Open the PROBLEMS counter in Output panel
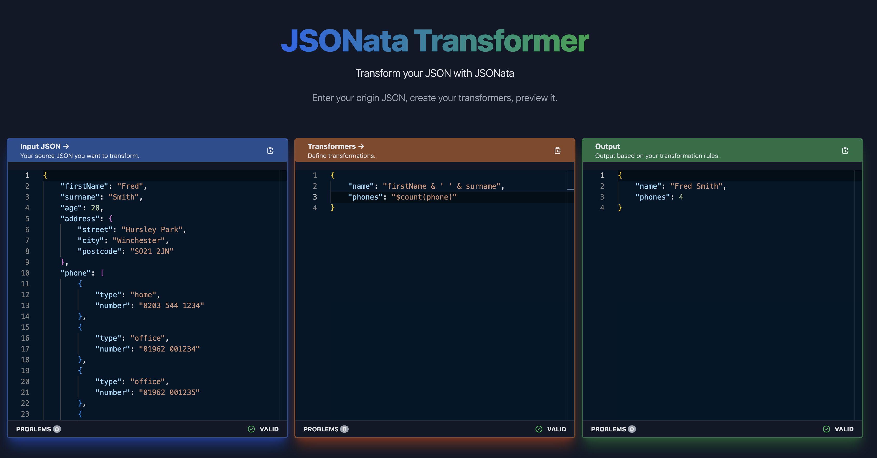 [613, 429]
